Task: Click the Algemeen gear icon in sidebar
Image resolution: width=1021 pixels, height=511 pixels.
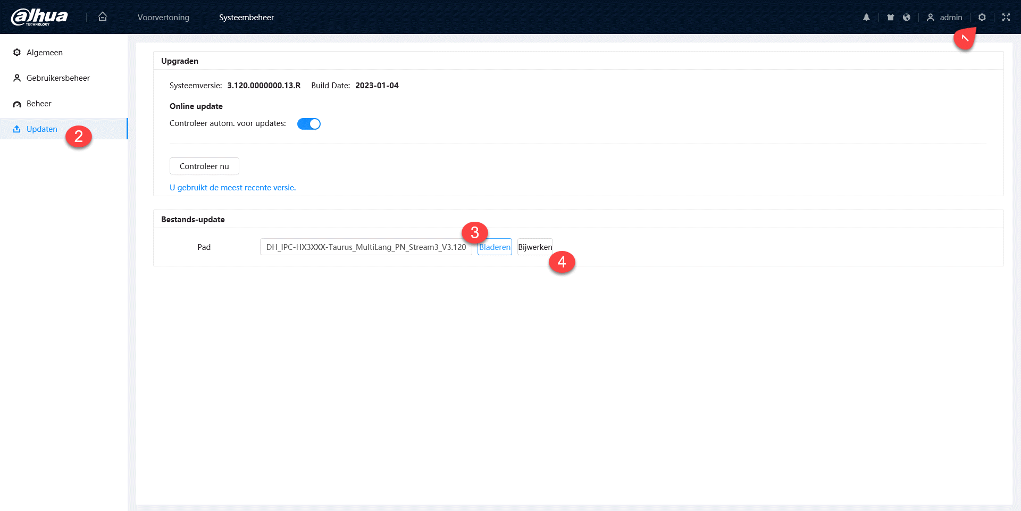Action: 17,53
